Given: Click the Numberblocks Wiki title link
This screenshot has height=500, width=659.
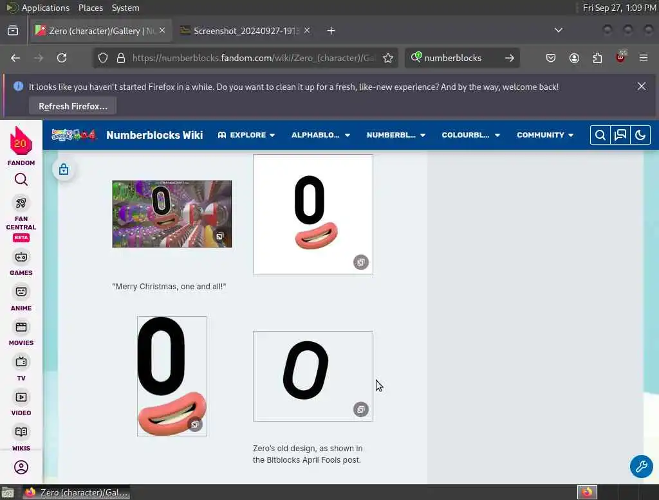Looking at the screenshot, I should tap(154, 135).
